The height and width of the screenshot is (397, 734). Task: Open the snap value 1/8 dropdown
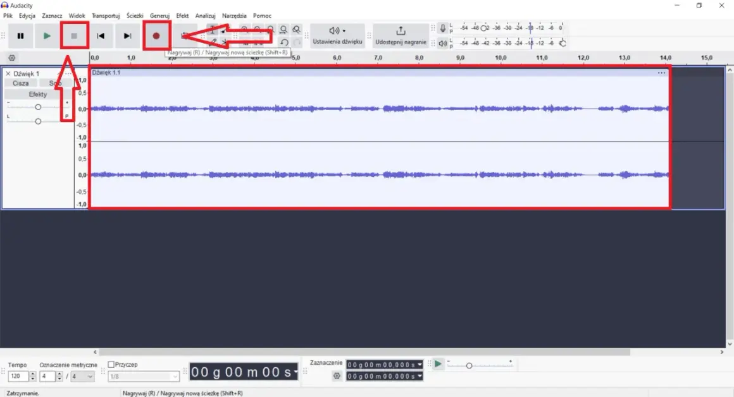pos(144,376)
